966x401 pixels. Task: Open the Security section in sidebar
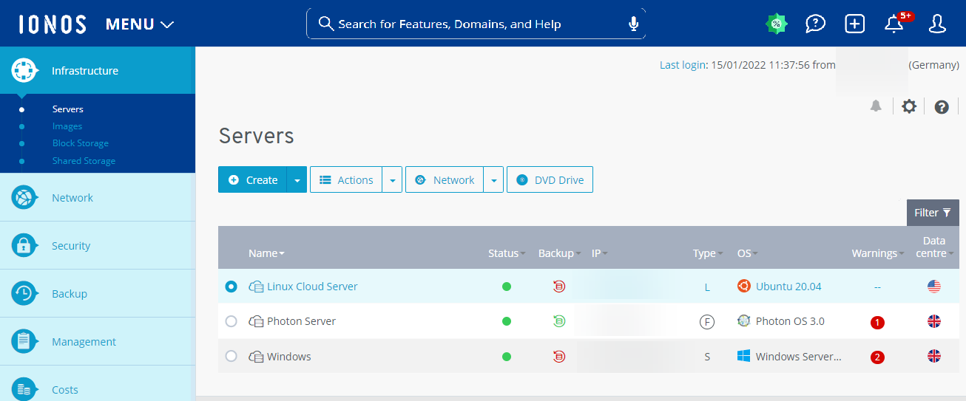click(x=71, y=246)
